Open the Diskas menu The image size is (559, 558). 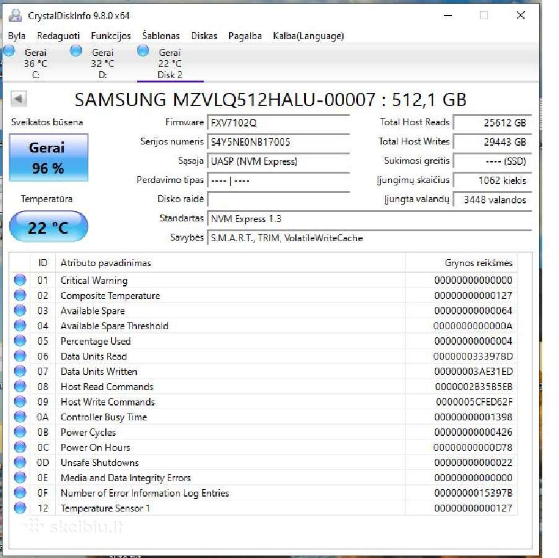click(204, 36)
